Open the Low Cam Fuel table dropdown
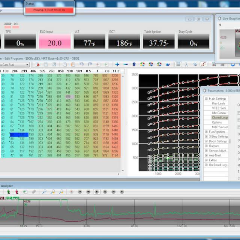240x240 pixels. pos(27,65)
